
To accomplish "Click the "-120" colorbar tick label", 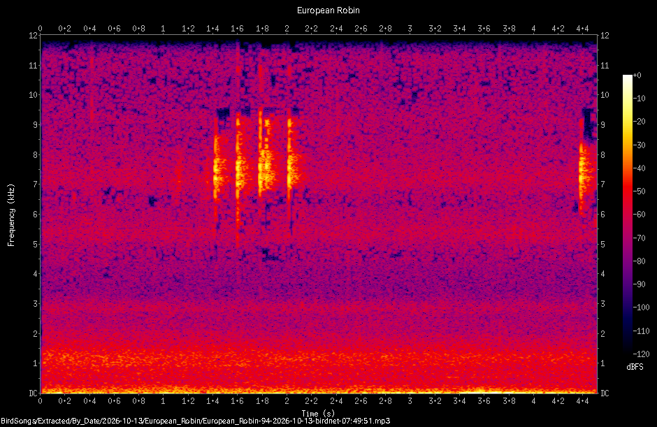I will [641, 354].
